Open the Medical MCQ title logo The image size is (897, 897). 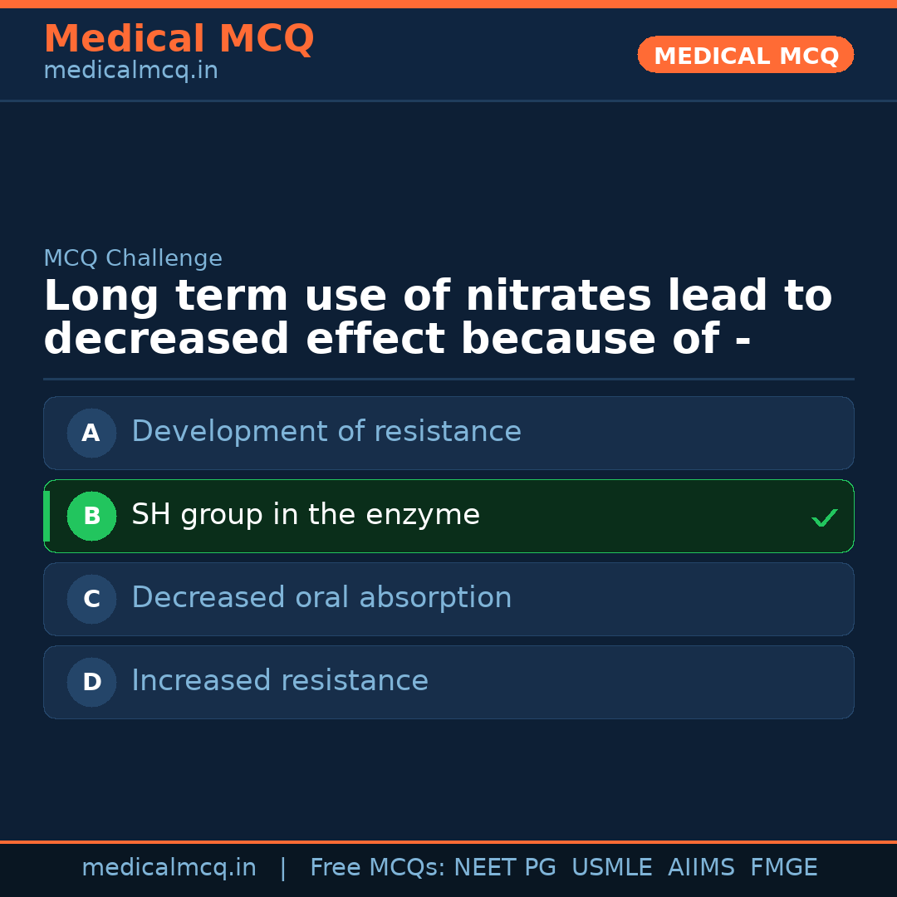pos(179,39)
